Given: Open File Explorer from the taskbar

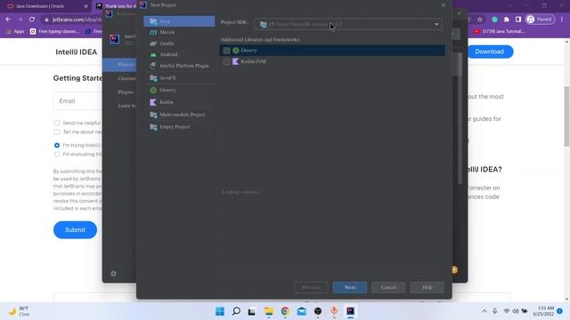Looking at the screenshot, I should click(x=269, y=311).
